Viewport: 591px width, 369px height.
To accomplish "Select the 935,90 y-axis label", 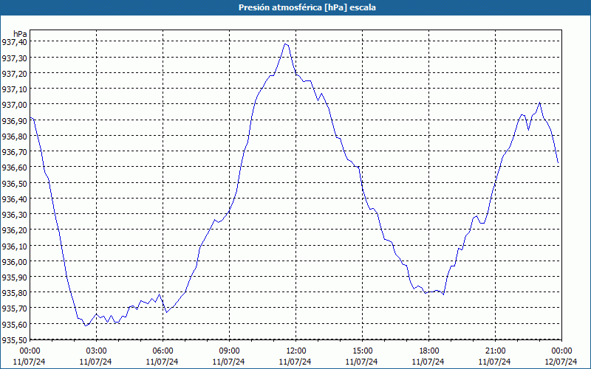I will 14,277.
